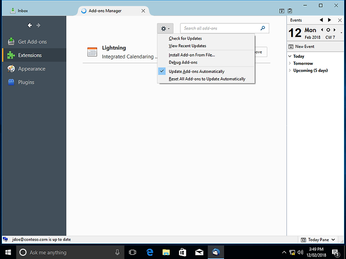Open the Action Center notifications
This screenshot has width=346, height=259.
coord(335,253)
